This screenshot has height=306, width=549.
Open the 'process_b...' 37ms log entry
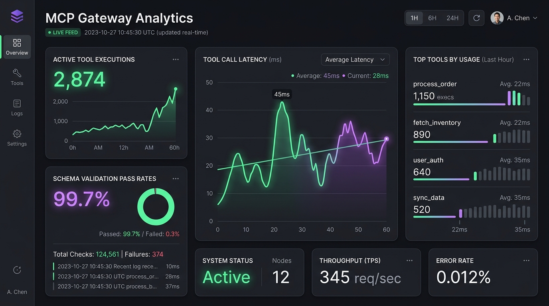(117, 286)
